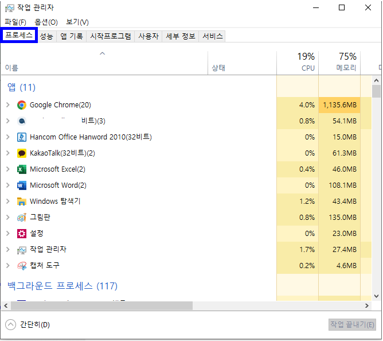Expand the 비트)(3) process group
This screenshot has width=383, height=341.
tap(8, 121)
